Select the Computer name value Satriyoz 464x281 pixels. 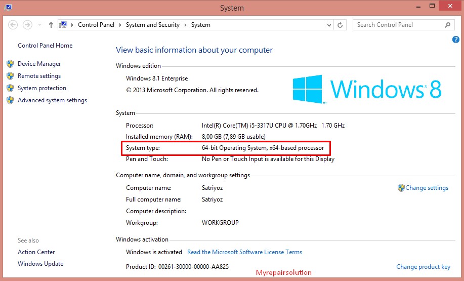click(x=212, y=188)
